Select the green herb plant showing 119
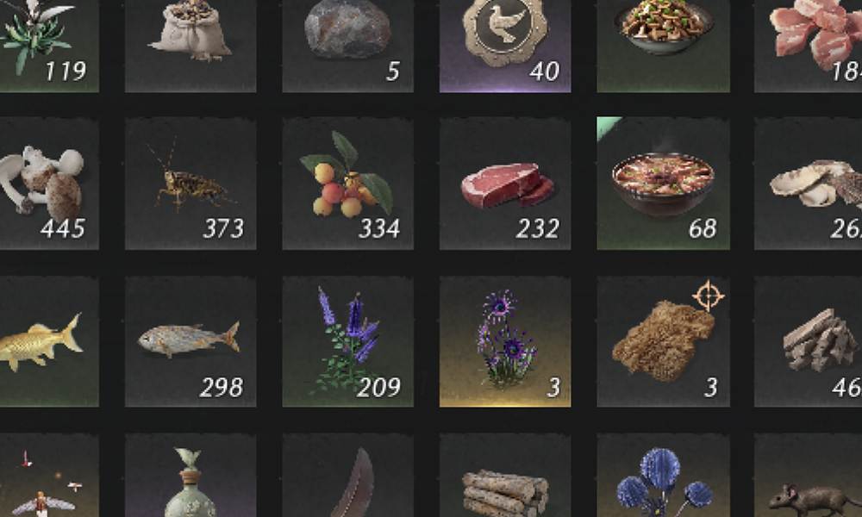Screen dimensions: 862x517 point(48,45)
